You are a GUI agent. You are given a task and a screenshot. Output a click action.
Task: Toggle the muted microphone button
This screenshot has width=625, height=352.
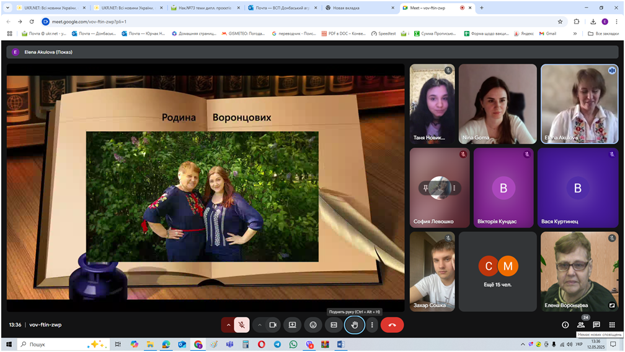pos(242,325)
